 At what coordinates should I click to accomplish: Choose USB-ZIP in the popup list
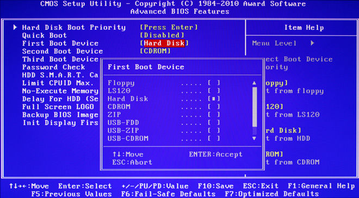pyautogui.click(x=123, y=131)
